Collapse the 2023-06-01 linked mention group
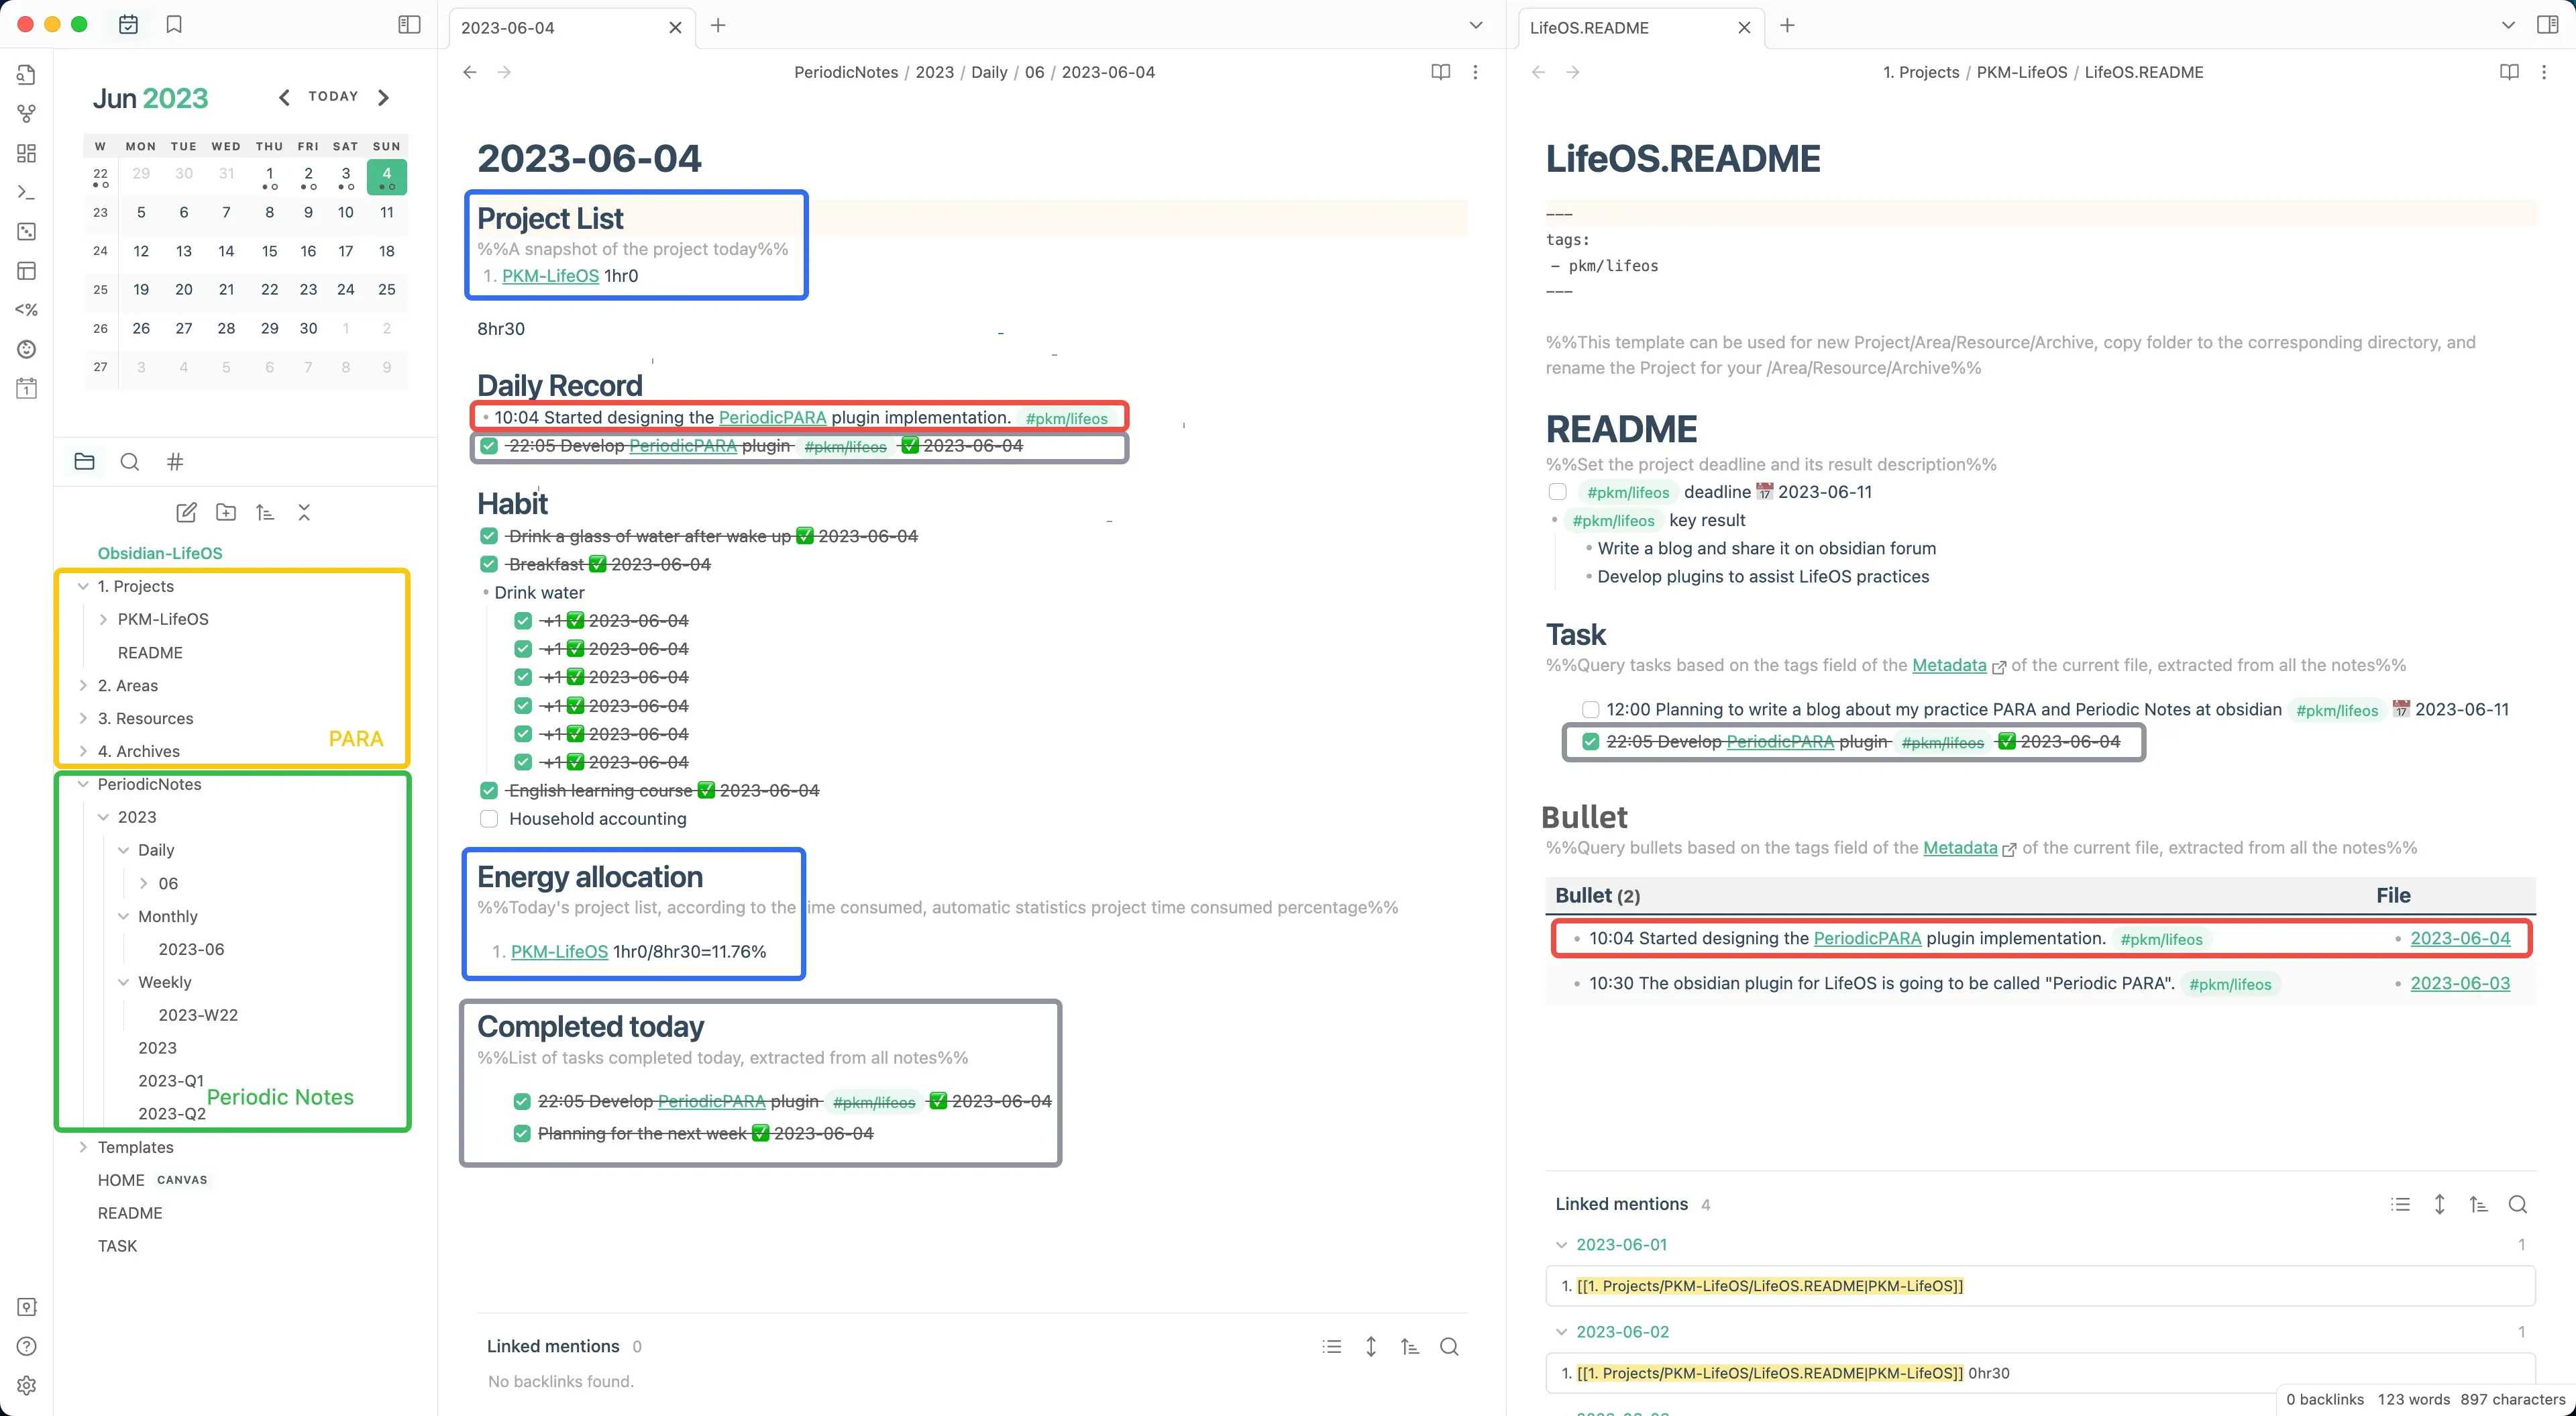The image size is (2576, 1416). (1561, 1245)
